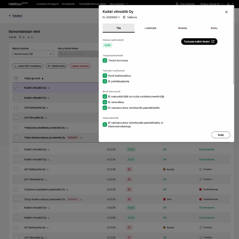Click the Lataa CSV-muodossa button
Viewport: 239px width, 239px height.
pos(28,66)
